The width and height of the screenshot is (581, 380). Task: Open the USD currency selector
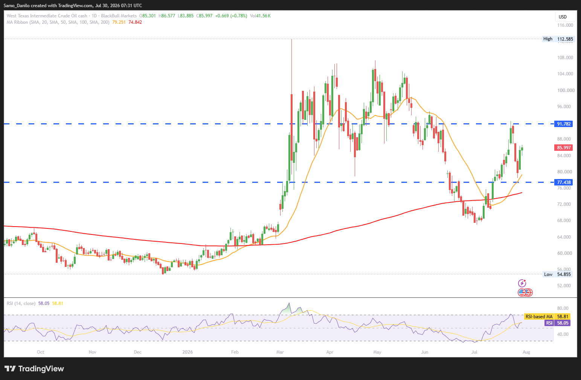coord(565,17)
